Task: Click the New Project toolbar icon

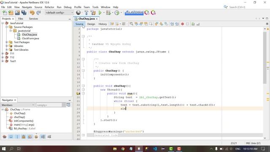Action: 11,13
